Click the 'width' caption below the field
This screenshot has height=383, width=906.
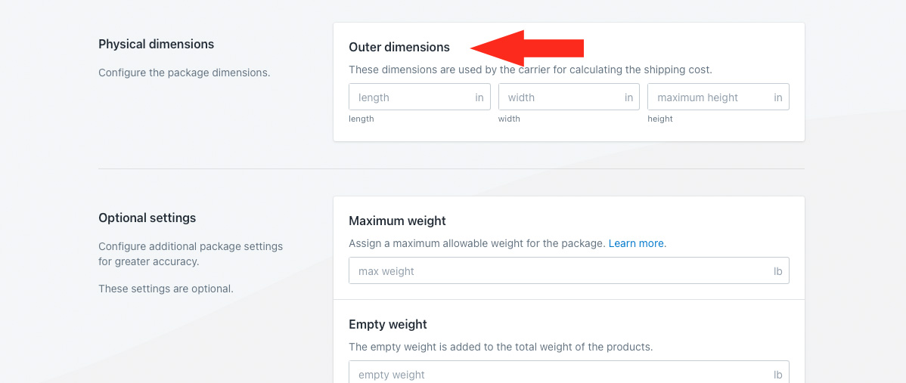pyautogui.click(x=509, y=119)
